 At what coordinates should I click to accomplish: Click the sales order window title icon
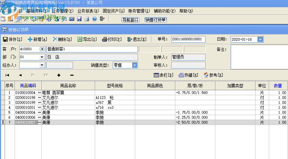(4, 29)
